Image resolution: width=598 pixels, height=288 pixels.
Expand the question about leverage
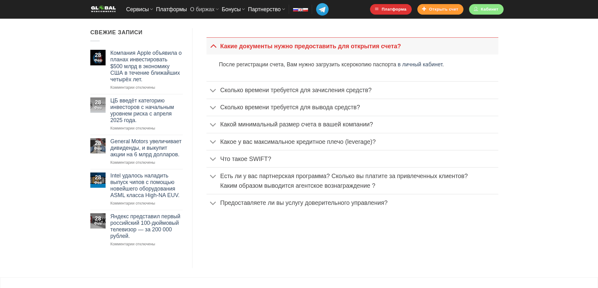[x=297, y=142]
